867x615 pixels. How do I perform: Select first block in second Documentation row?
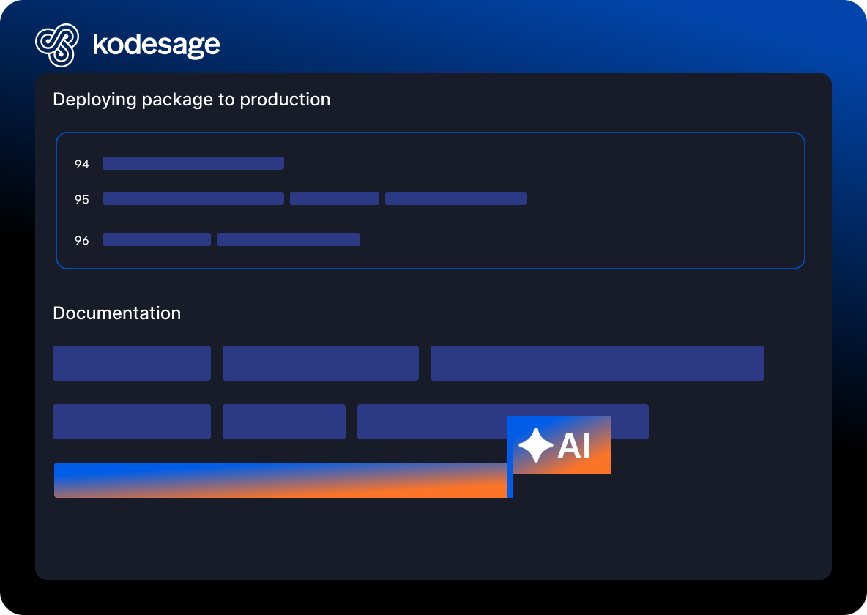click(x=132, y=422)
